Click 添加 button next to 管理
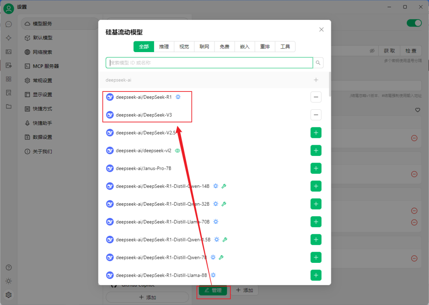 point(244,290)
